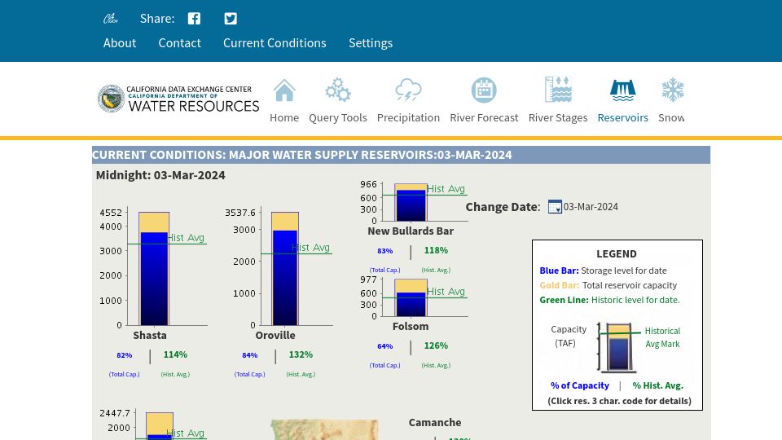Viewport: 782px width, 440px height.
Task: Click the Home house icon
Action: (284, 90)
